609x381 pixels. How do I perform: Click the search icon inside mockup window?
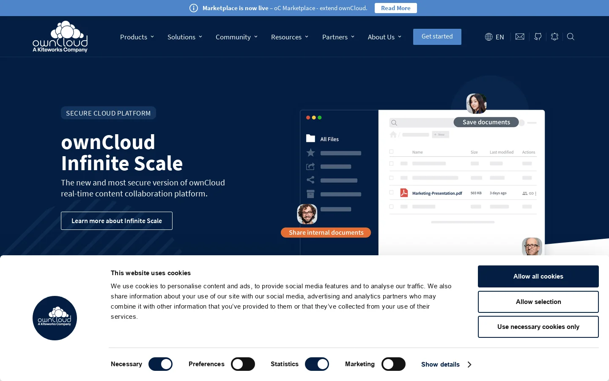click(x=394, y=123)
